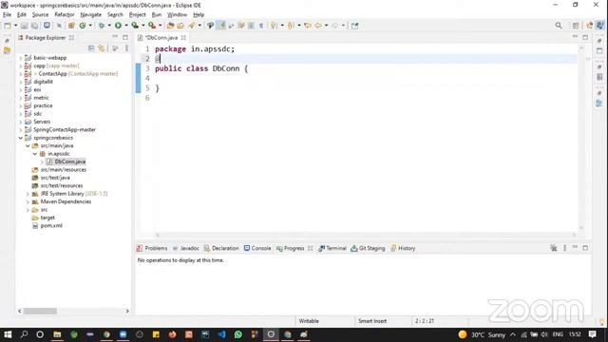Click the Debug bug icon in toolbar
Screen dimensions: 608x342
(x=102, y=26)
